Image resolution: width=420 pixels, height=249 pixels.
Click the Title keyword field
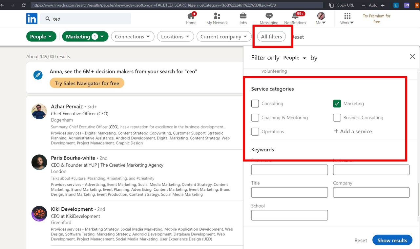tap(289, 192)
